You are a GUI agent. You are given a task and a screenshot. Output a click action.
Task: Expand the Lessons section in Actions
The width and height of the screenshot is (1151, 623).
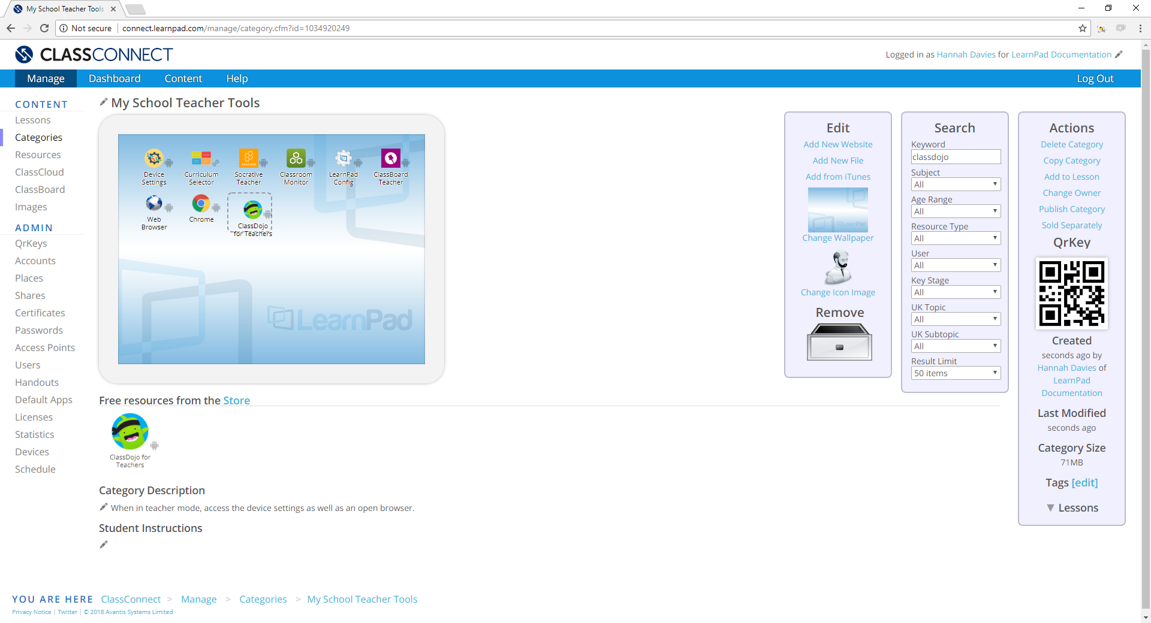pos(1072,508)
